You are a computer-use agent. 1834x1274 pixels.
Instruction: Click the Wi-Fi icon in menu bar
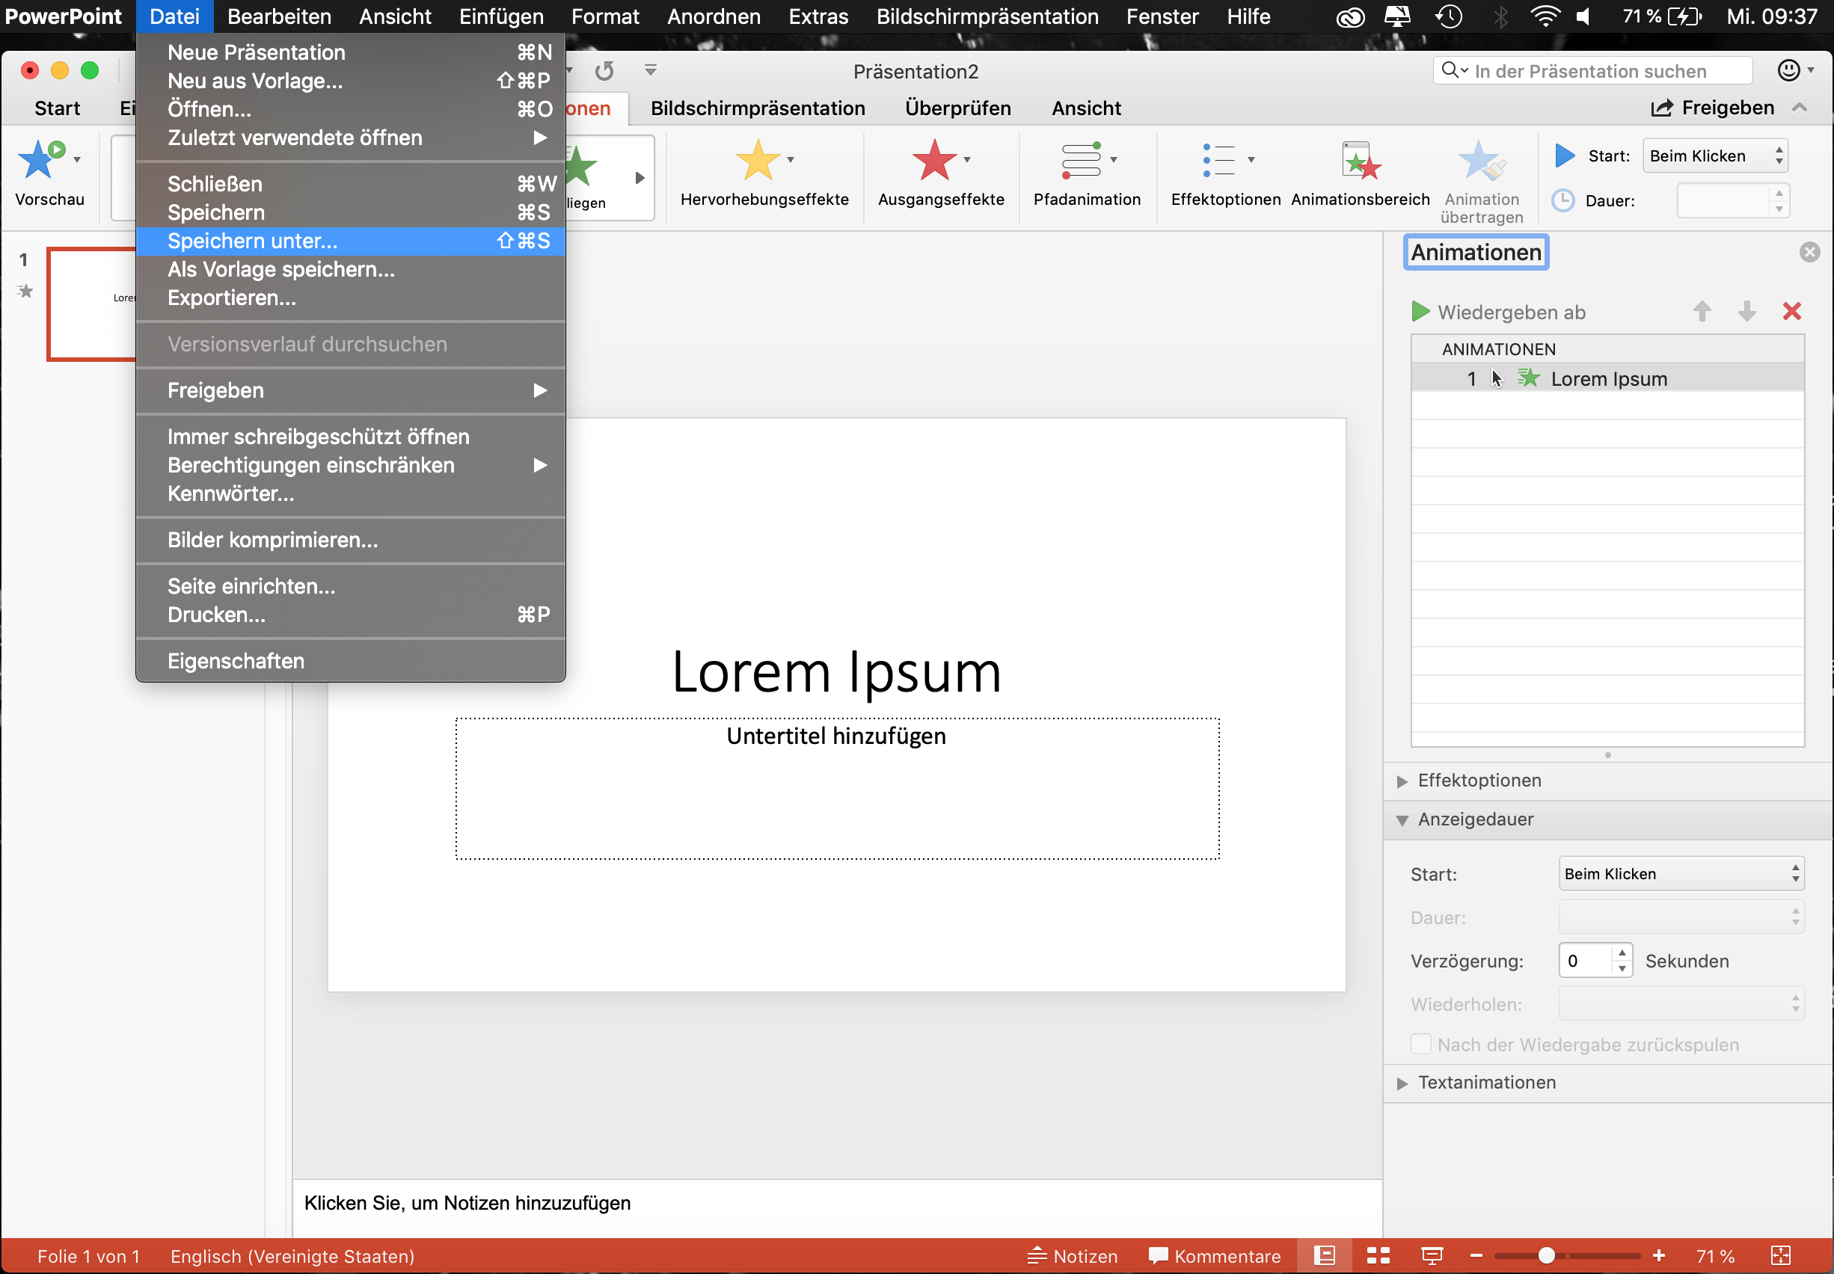pyautogui.click(x=1545, y=16)
